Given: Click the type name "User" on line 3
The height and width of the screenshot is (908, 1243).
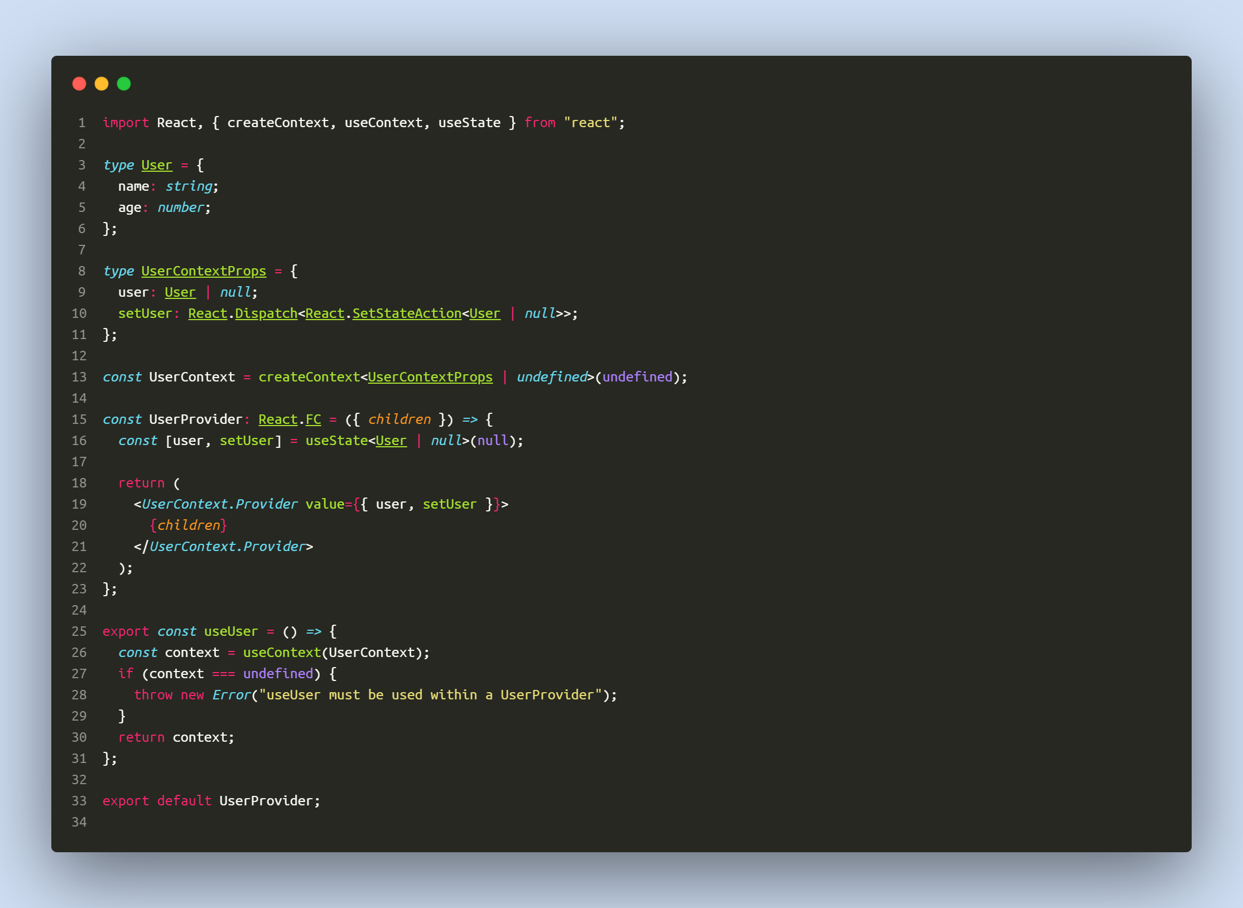Looking at the screenshot, I should pos(157,165).
